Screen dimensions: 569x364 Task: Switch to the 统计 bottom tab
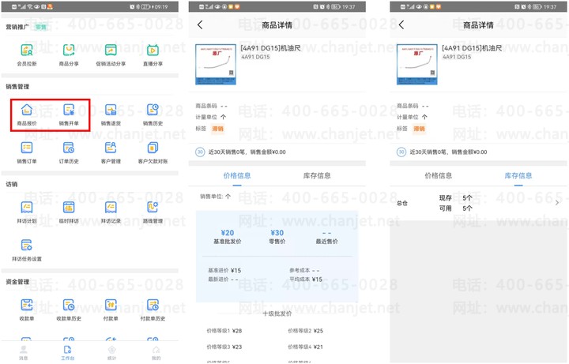click(111, 352)
